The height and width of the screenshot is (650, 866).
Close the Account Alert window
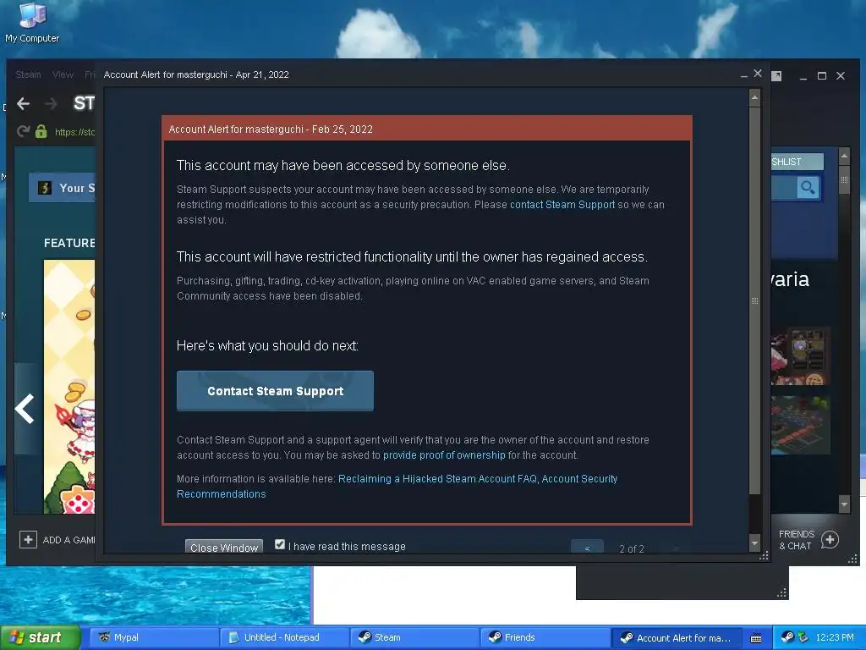click(x=758, y=74)
